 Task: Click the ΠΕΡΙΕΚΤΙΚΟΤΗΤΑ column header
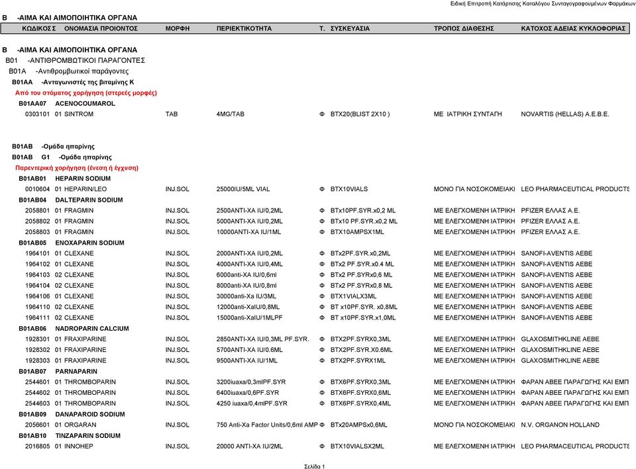click(x=244, y=28)
